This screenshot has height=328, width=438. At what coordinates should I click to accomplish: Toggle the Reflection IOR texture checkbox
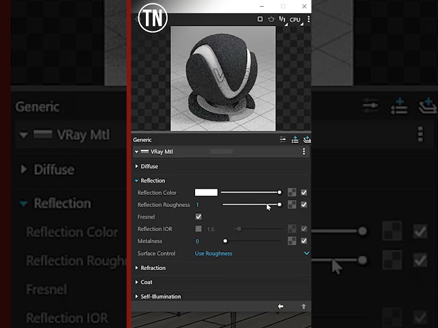(304, 229)
